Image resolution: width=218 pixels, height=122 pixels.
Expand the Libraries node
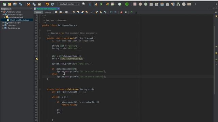3,25
